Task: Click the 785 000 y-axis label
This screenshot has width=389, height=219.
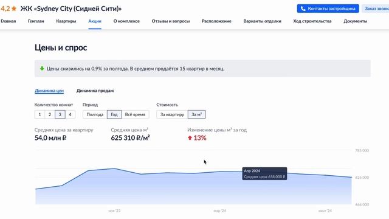Action: point(362,150)
